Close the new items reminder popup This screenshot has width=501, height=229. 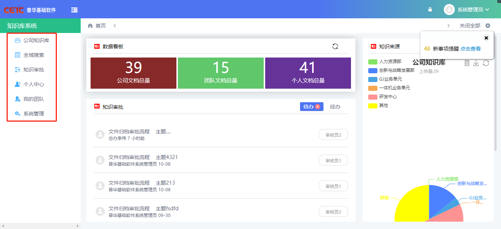point(486,38)
